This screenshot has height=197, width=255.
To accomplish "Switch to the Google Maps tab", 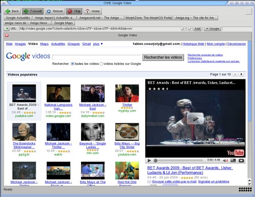I will tap(63, 23).
